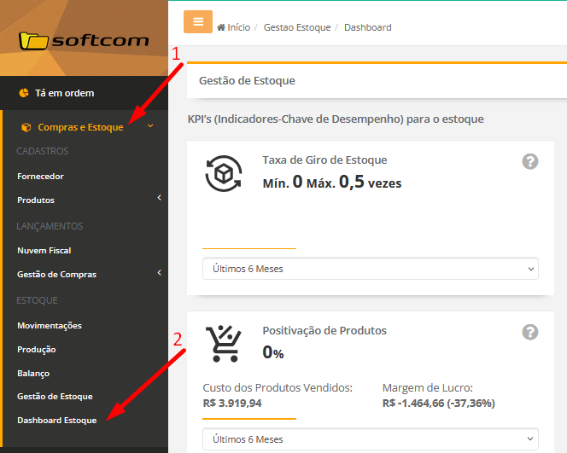Click the pie chart icon beside Tá em ordem
Viewport: 567px width, 453px height.
[24, 93]
